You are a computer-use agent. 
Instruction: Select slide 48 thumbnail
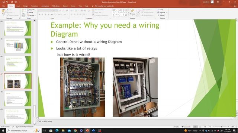click(18, 99)
